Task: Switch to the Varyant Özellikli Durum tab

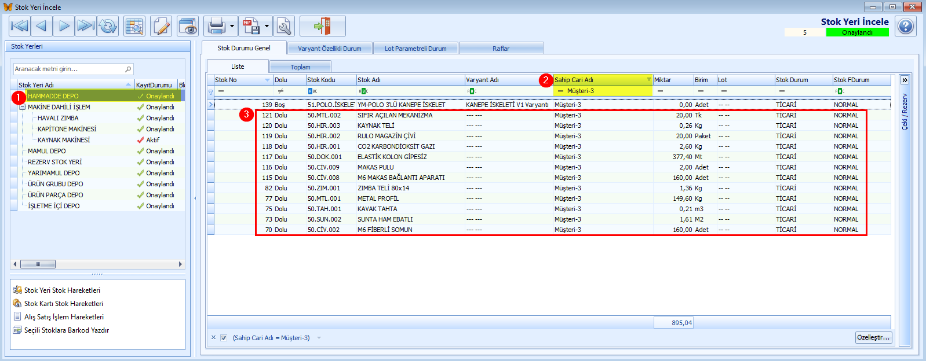Action: click(x=330, y=49)
